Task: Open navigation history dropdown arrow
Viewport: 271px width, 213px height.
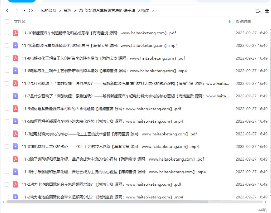Action: pos(24,11)
